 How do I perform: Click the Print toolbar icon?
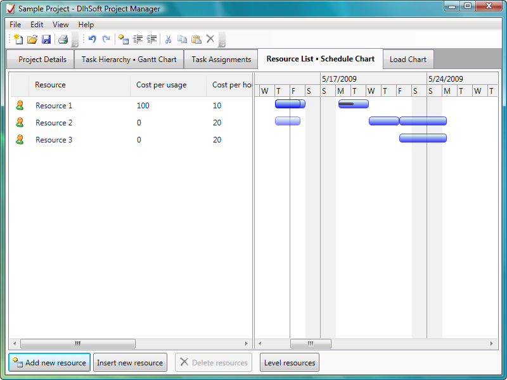pyautogui.click(x=63, y=39)
